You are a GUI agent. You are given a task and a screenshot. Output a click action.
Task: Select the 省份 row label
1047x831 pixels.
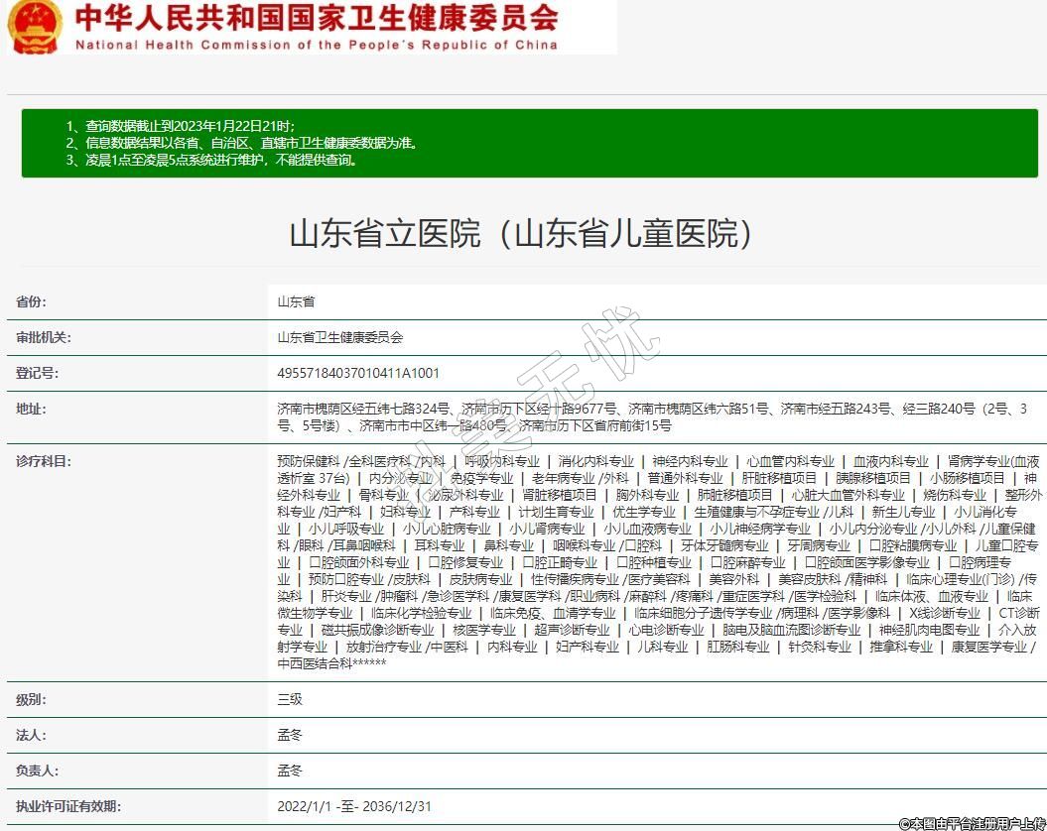click(31, 301)
